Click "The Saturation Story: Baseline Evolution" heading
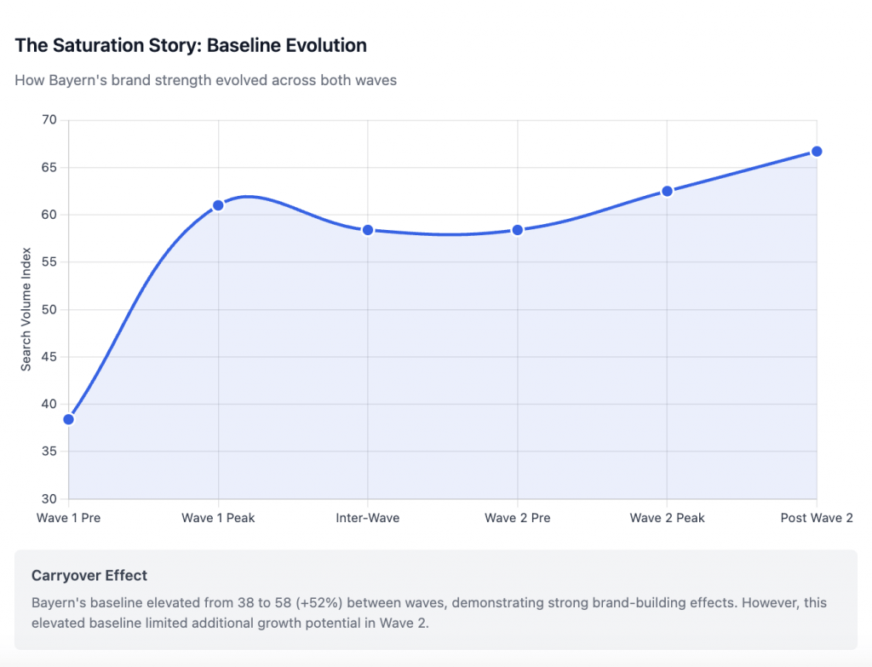Viewport: 872px width, 667px height. tap(191, 45)
